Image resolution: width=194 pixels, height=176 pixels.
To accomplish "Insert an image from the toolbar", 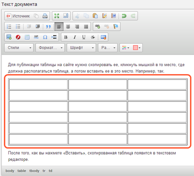I will [x=9, y=37].
